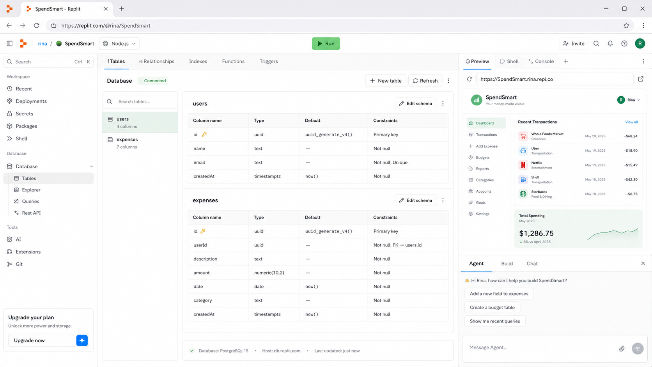Create a New table
This screenshot has height=367, width=652.
click(x=386, y=81)
